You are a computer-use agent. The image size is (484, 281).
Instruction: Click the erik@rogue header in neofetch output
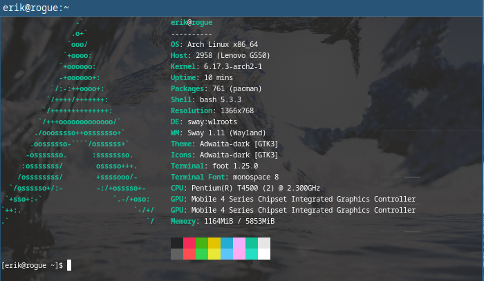[x=192, y=23]
